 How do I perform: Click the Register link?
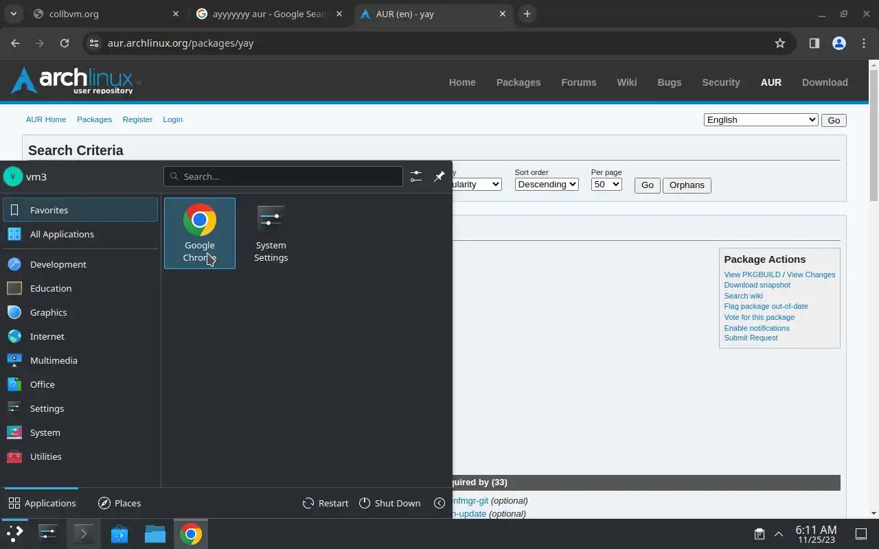[x=137, y=119]
